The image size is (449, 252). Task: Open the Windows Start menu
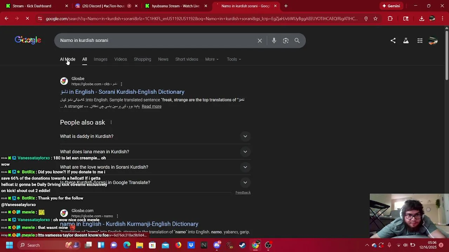tap(9, 245)
